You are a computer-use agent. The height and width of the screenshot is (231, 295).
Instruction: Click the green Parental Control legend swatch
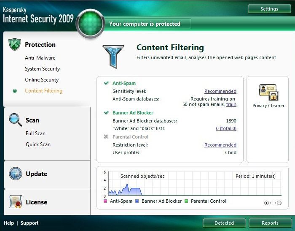pyautogui.click(x=186, y=201)
